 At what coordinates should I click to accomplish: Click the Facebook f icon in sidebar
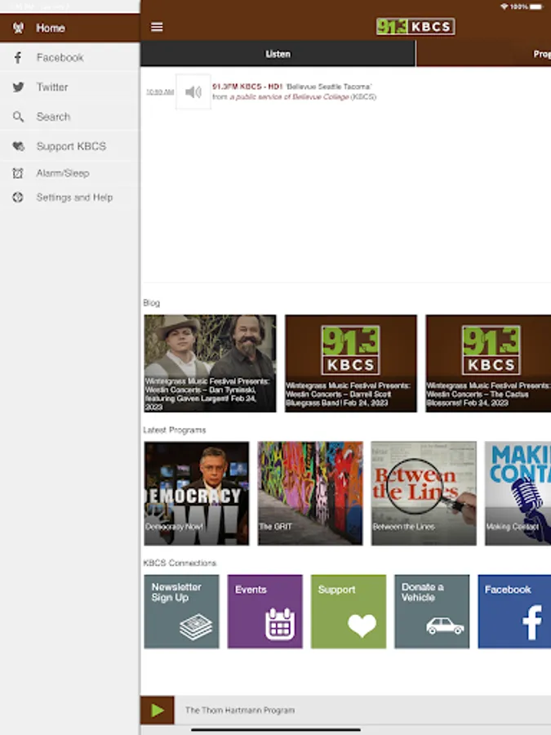tap(18, 57)
